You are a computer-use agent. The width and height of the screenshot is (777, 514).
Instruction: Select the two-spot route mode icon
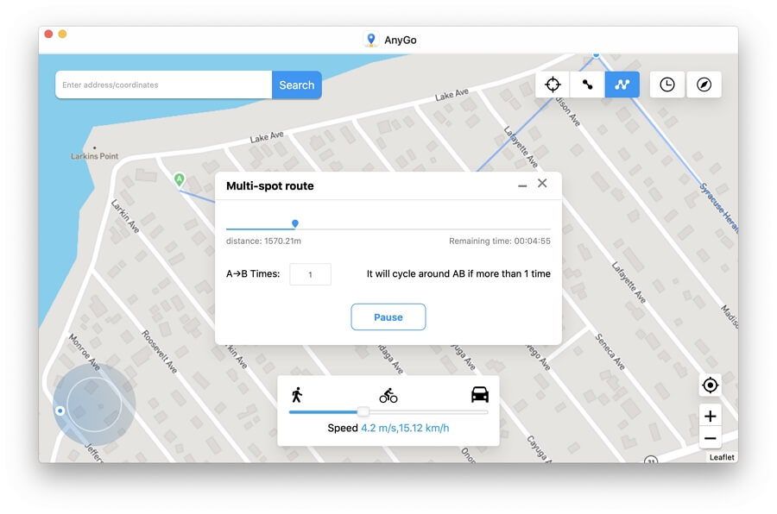pos(587,85)
